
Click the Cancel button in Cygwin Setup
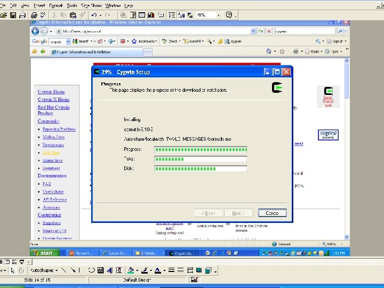pyautogui.click(x=272, y=213)
